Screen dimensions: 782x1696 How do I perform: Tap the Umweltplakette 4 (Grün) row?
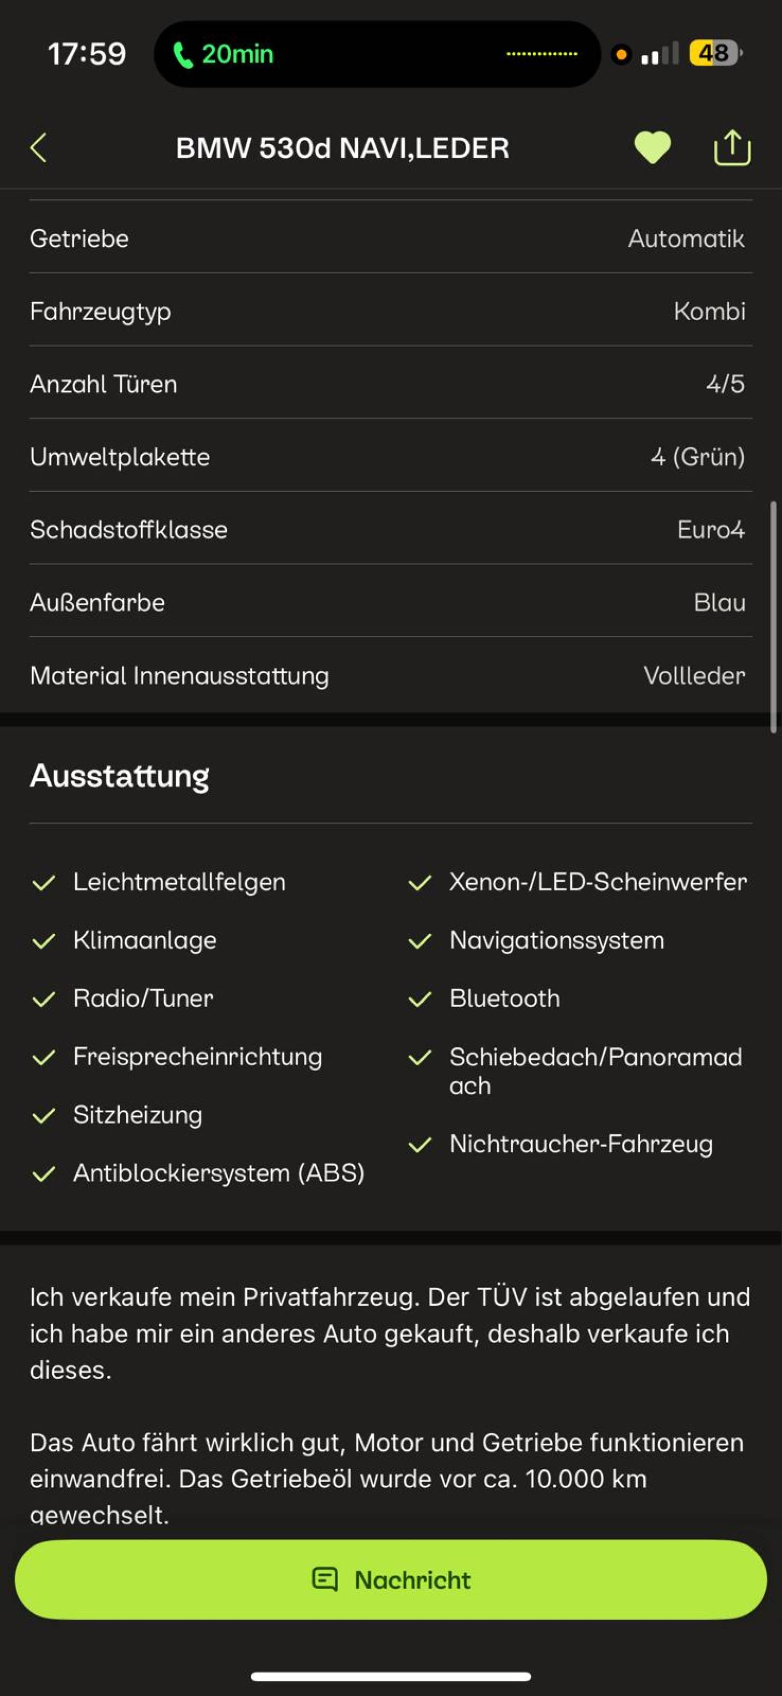391,457
